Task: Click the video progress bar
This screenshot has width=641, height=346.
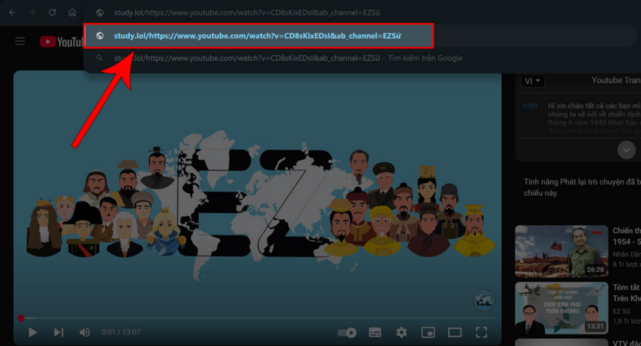Action: click(x=254, y=318)
